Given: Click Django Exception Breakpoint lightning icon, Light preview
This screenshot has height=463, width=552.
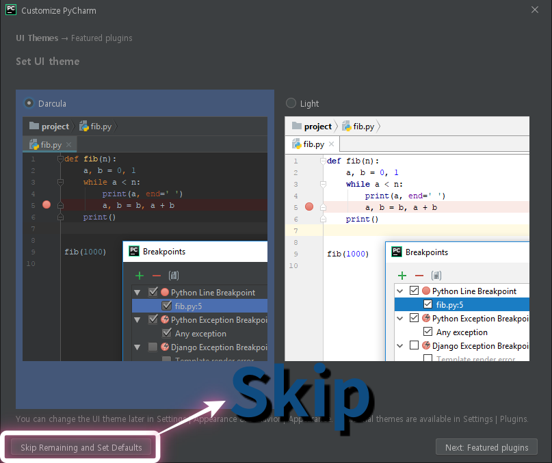Looking at the screenshot, I should [x=426, y=345].
